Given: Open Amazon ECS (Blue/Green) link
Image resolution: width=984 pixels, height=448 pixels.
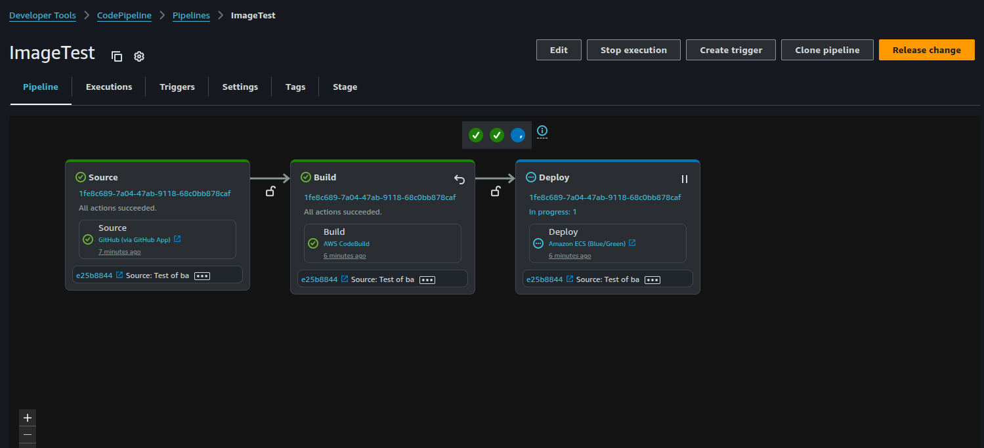Looking at the screenshot, I should point(587,244).
